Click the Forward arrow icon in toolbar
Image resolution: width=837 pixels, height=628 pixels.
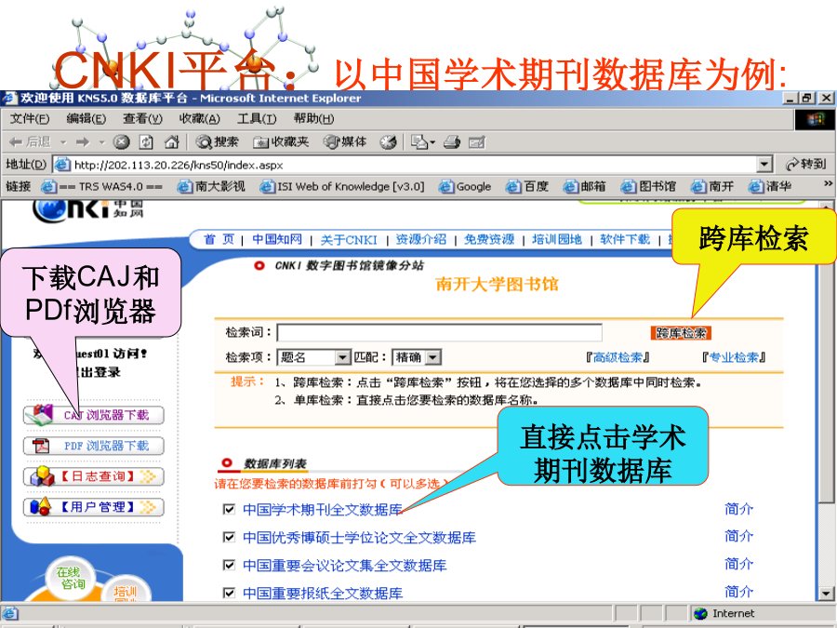click(83, 142)
